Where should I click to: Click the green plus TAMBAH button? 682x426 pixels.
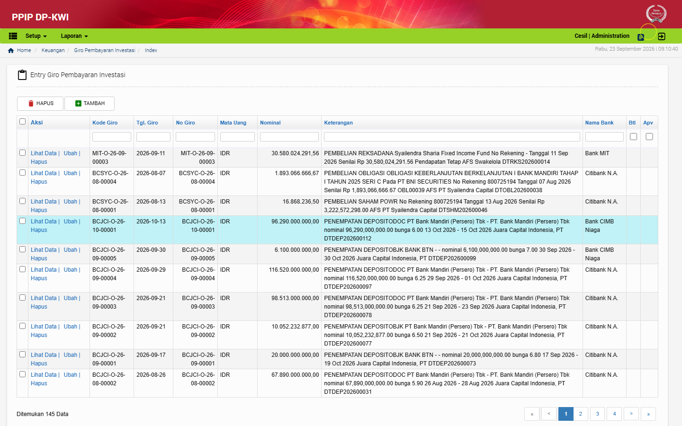click(90, 103)
